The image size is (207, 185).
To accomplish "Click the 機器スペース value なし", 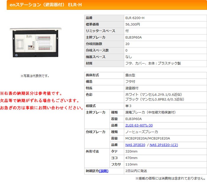I will pyautogui.click(x=129, y=57).
